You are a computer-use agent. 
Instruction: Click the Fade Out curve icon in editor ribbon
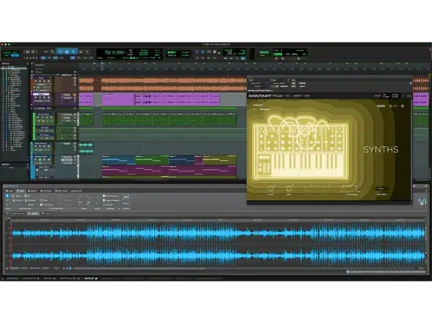(88, 199)
